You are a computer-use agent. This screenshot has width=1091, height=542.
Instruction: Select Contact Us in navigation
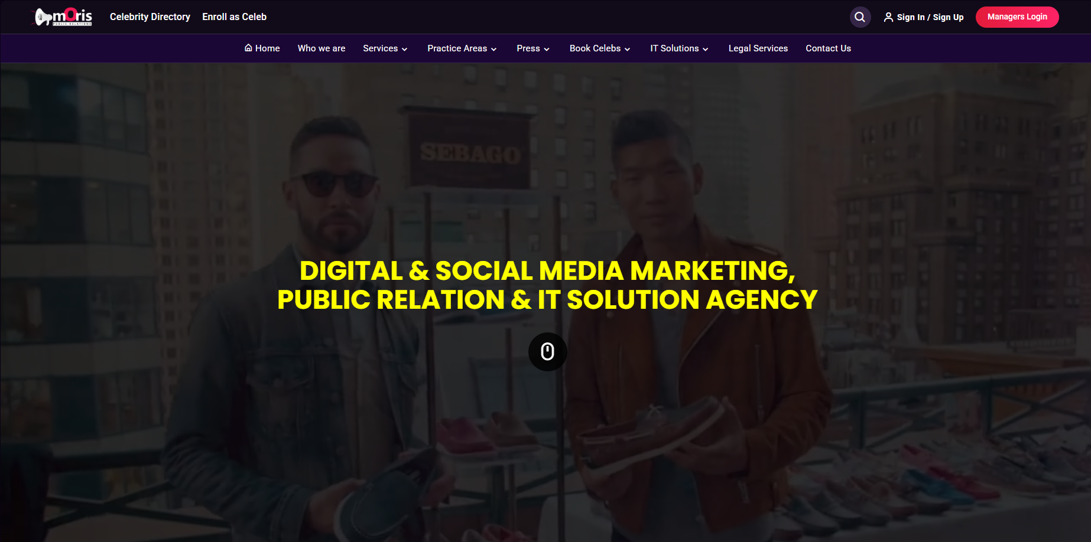tap(828, 48)
